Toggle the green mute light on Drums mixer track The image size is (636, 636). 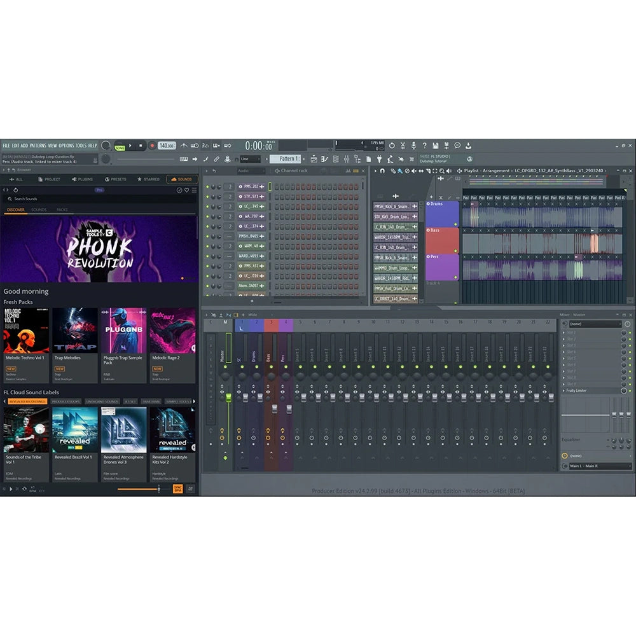tap(257, 367)
